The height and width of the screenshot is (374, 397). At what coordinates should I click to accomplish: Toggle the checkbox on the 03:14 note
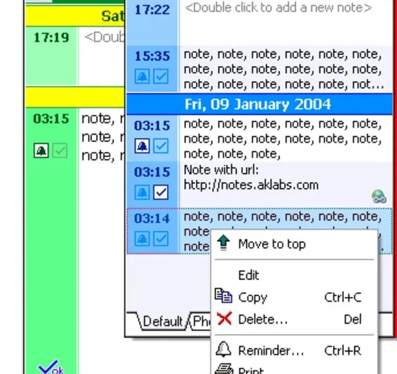tap(161, 239)
